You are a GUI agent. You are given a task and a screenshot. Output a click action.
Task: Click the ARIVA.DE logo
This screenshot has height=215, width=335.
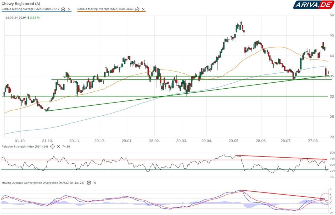point(314,5)
